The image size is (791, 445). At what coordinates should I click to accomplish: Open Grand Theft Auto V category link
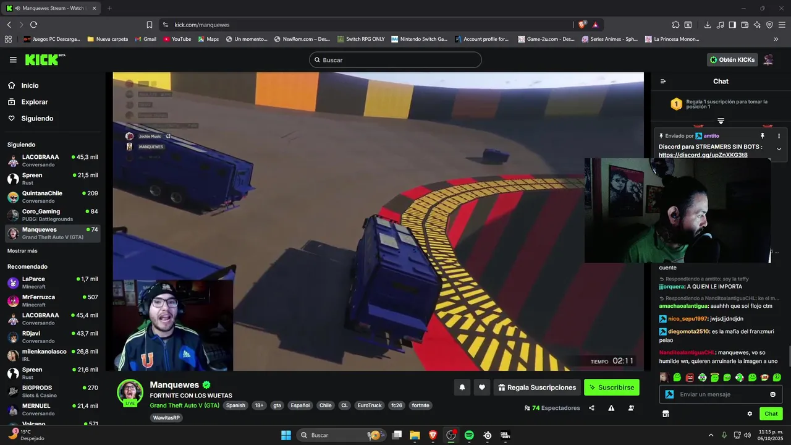[184, 405]
